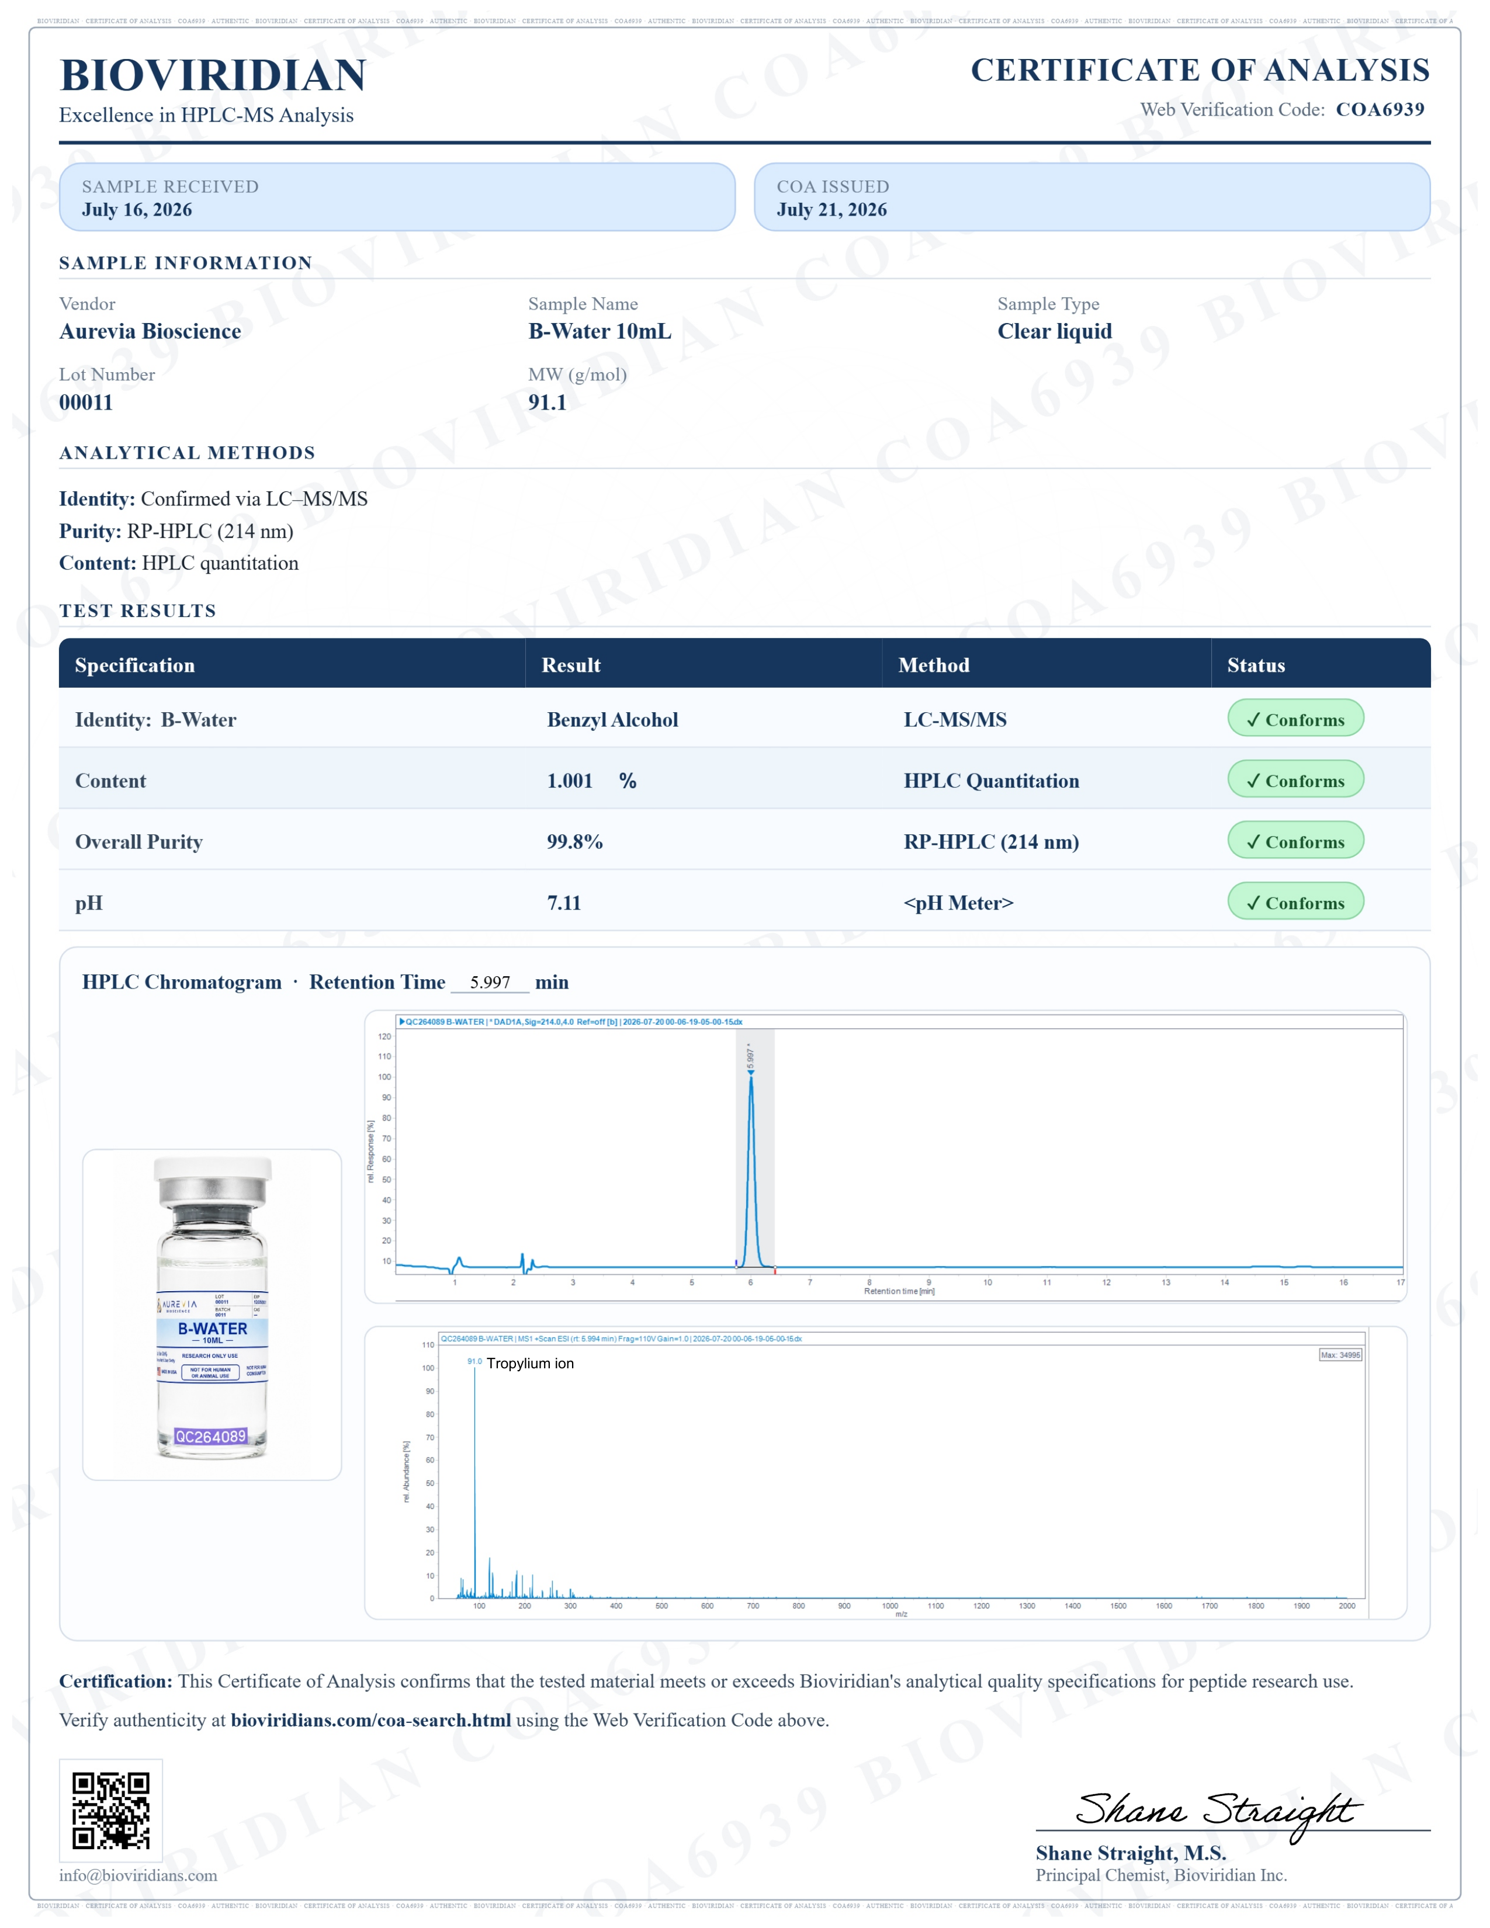
Task: Click the Conforms badge in pH row
Action: click(x=1295, y=901)
